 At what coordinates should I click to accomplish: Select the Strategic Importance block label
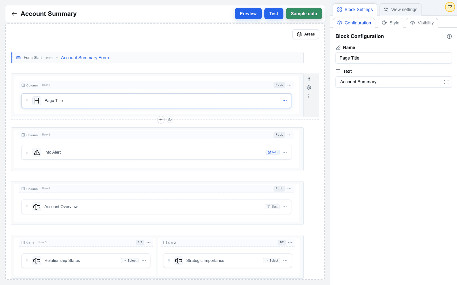tap(205, 261)
